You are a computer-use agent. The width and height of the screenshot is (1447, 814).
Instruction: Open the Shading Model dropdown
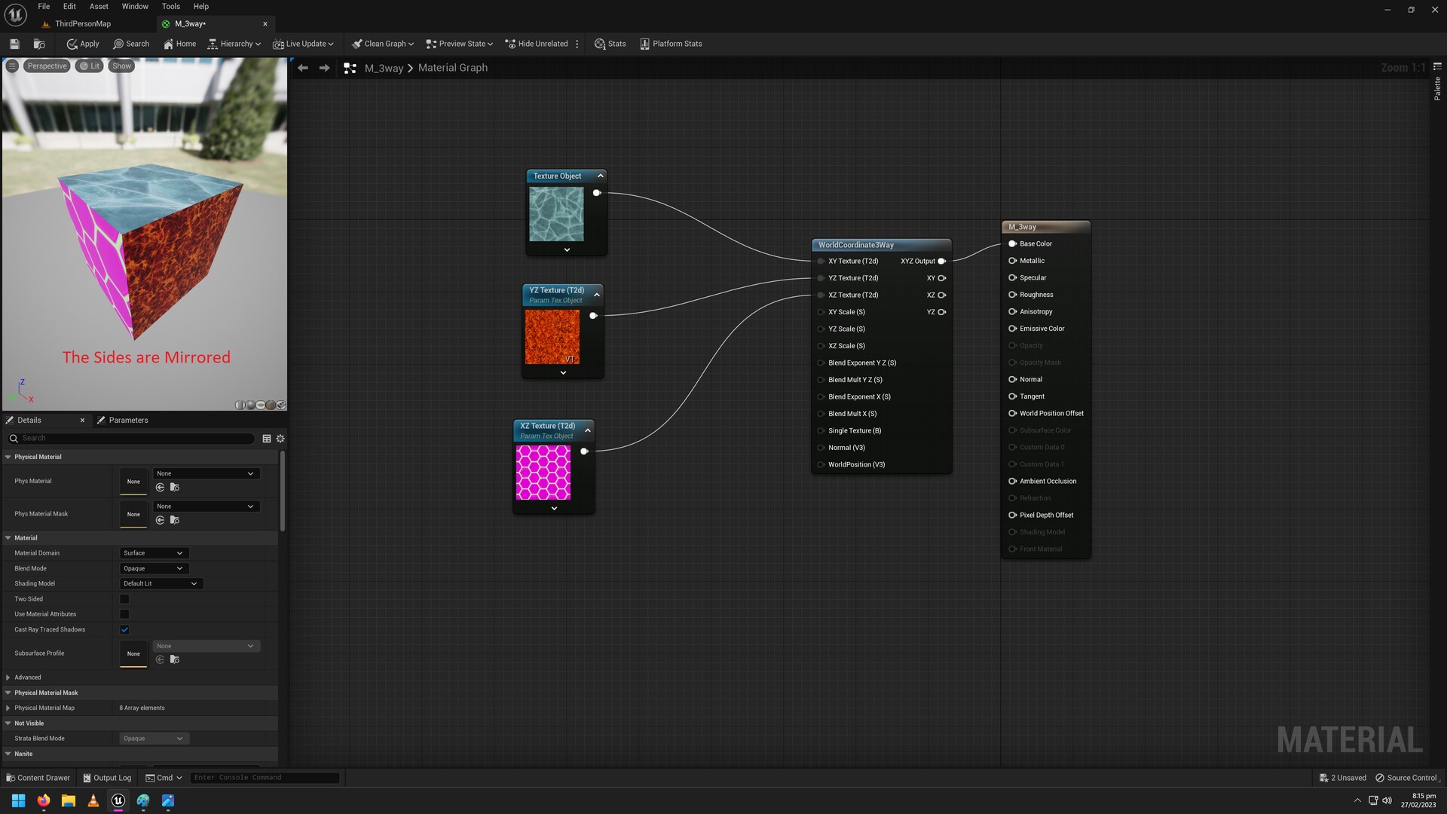[160, 583]
